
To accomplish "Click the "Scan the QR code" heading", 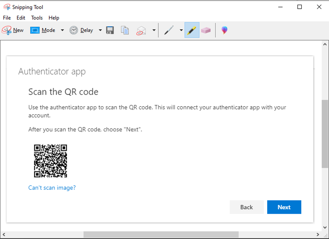I will point(63,92).
